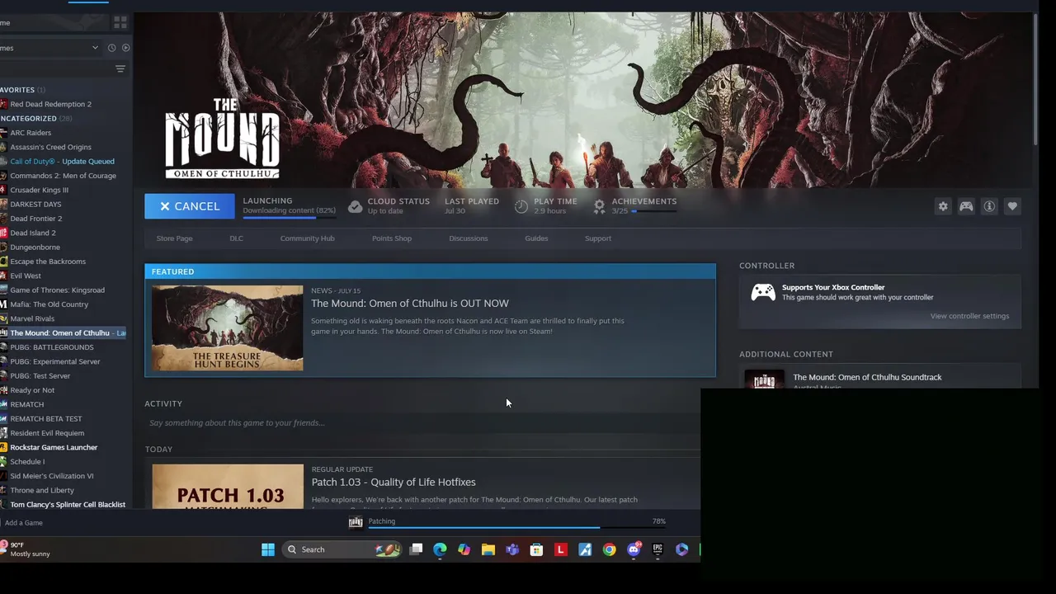Open the Discussions tab

point(468,238)
